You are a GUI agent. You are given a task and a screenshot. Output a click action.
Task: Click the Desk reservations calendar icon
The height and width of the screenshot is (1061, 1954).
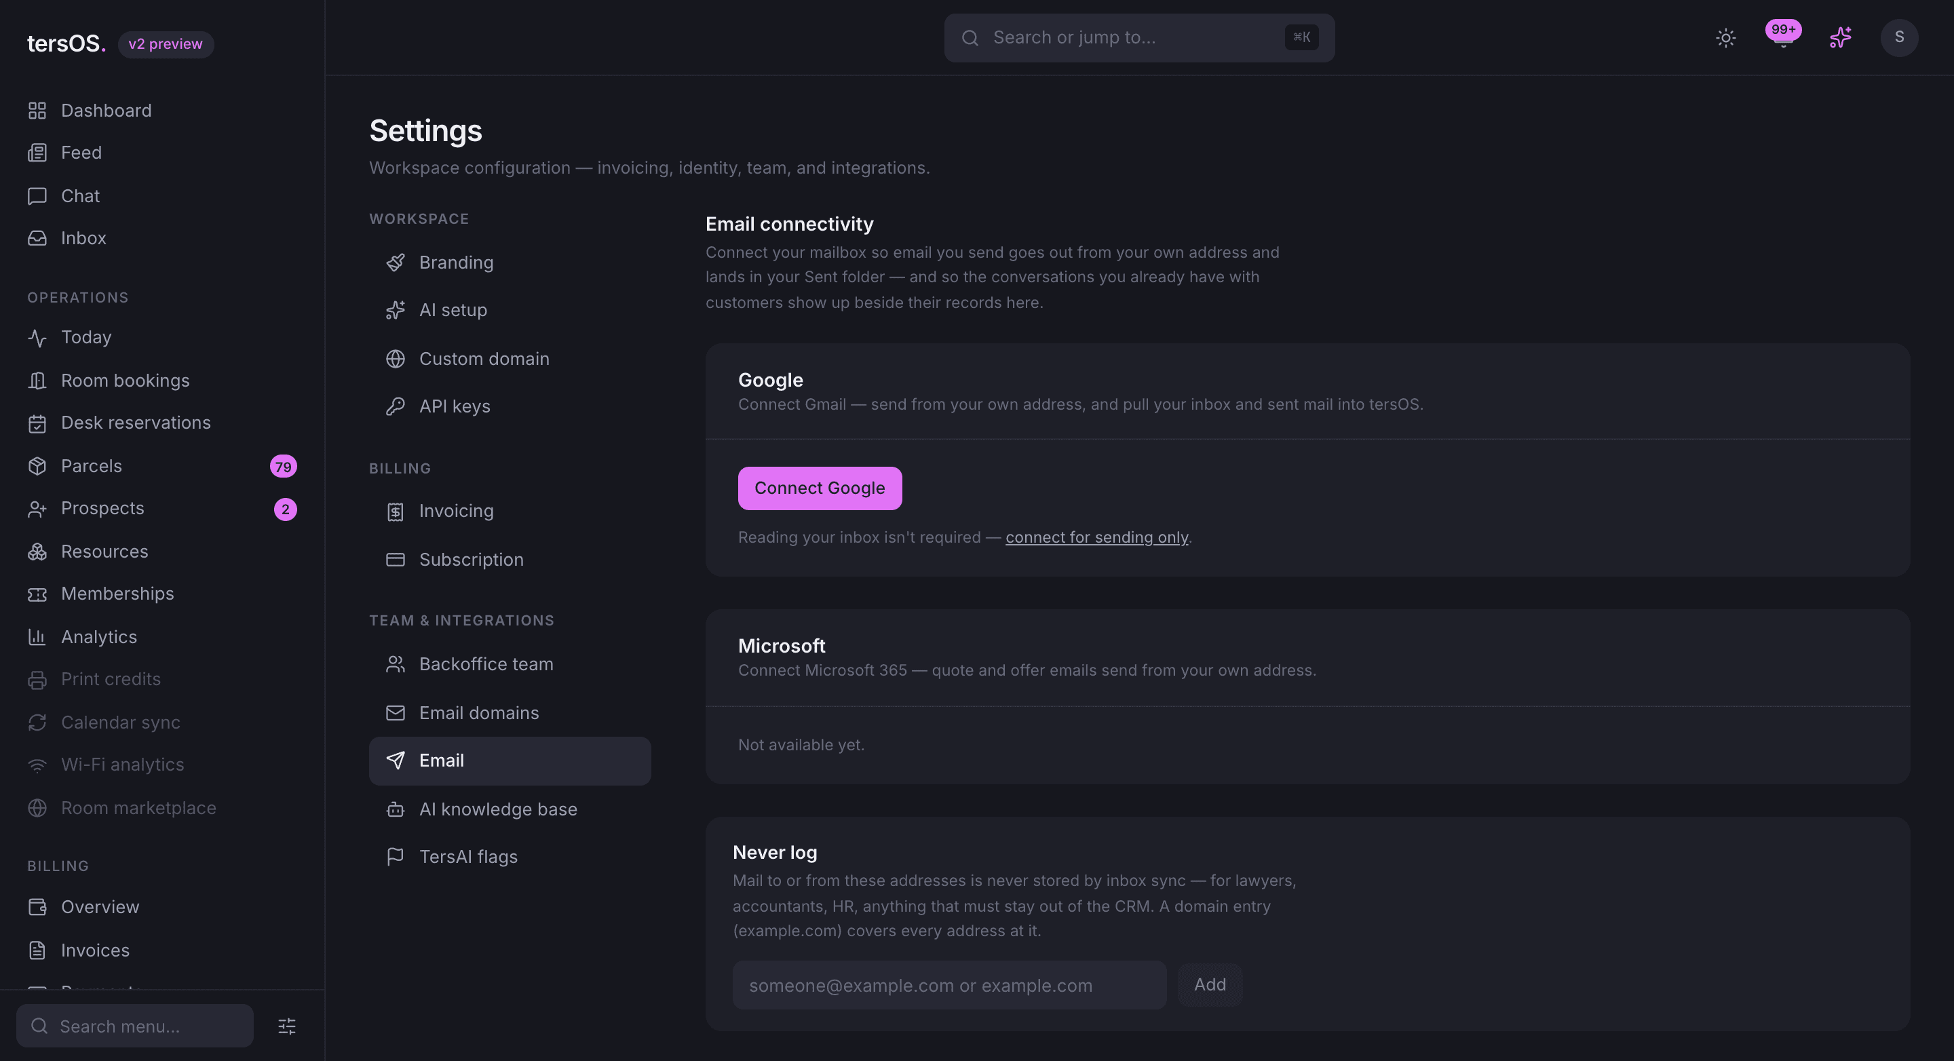[x=37, y=423]
